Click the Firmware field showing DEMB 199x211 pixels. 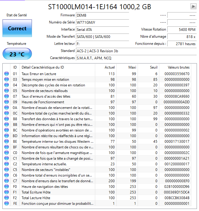102,15
